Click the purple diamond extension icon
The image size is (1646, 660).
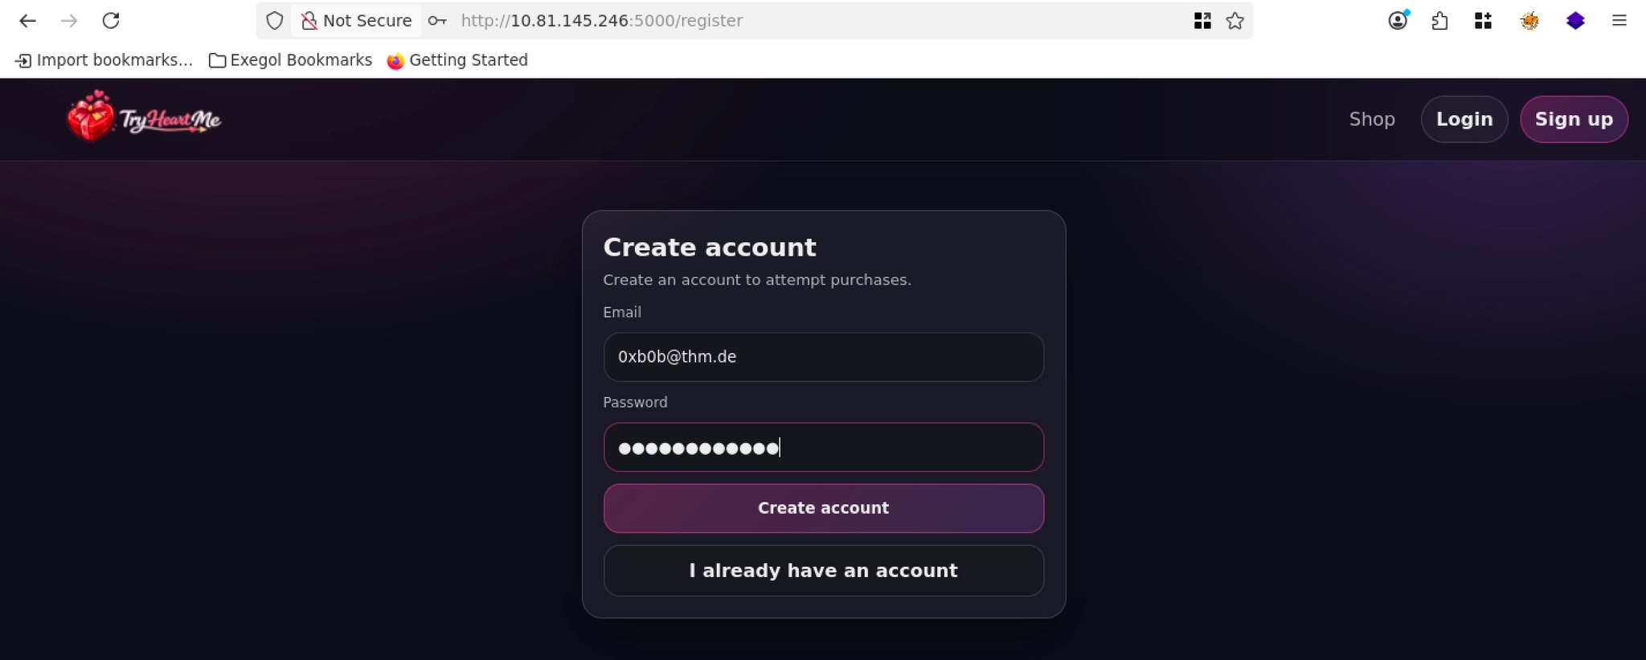[x=1575, y=21]
